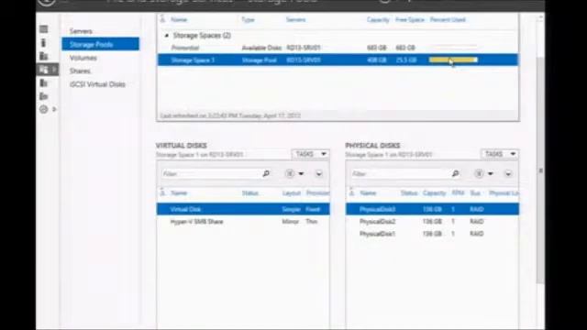Click the Physical Disks filter search magnifier
Image resolution: width=587 pixels, height=330 pixels.
click(x=455, y=173)
